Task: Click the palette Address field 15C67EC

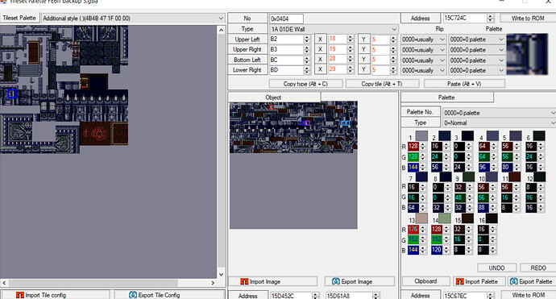Action: click(465, 295)
